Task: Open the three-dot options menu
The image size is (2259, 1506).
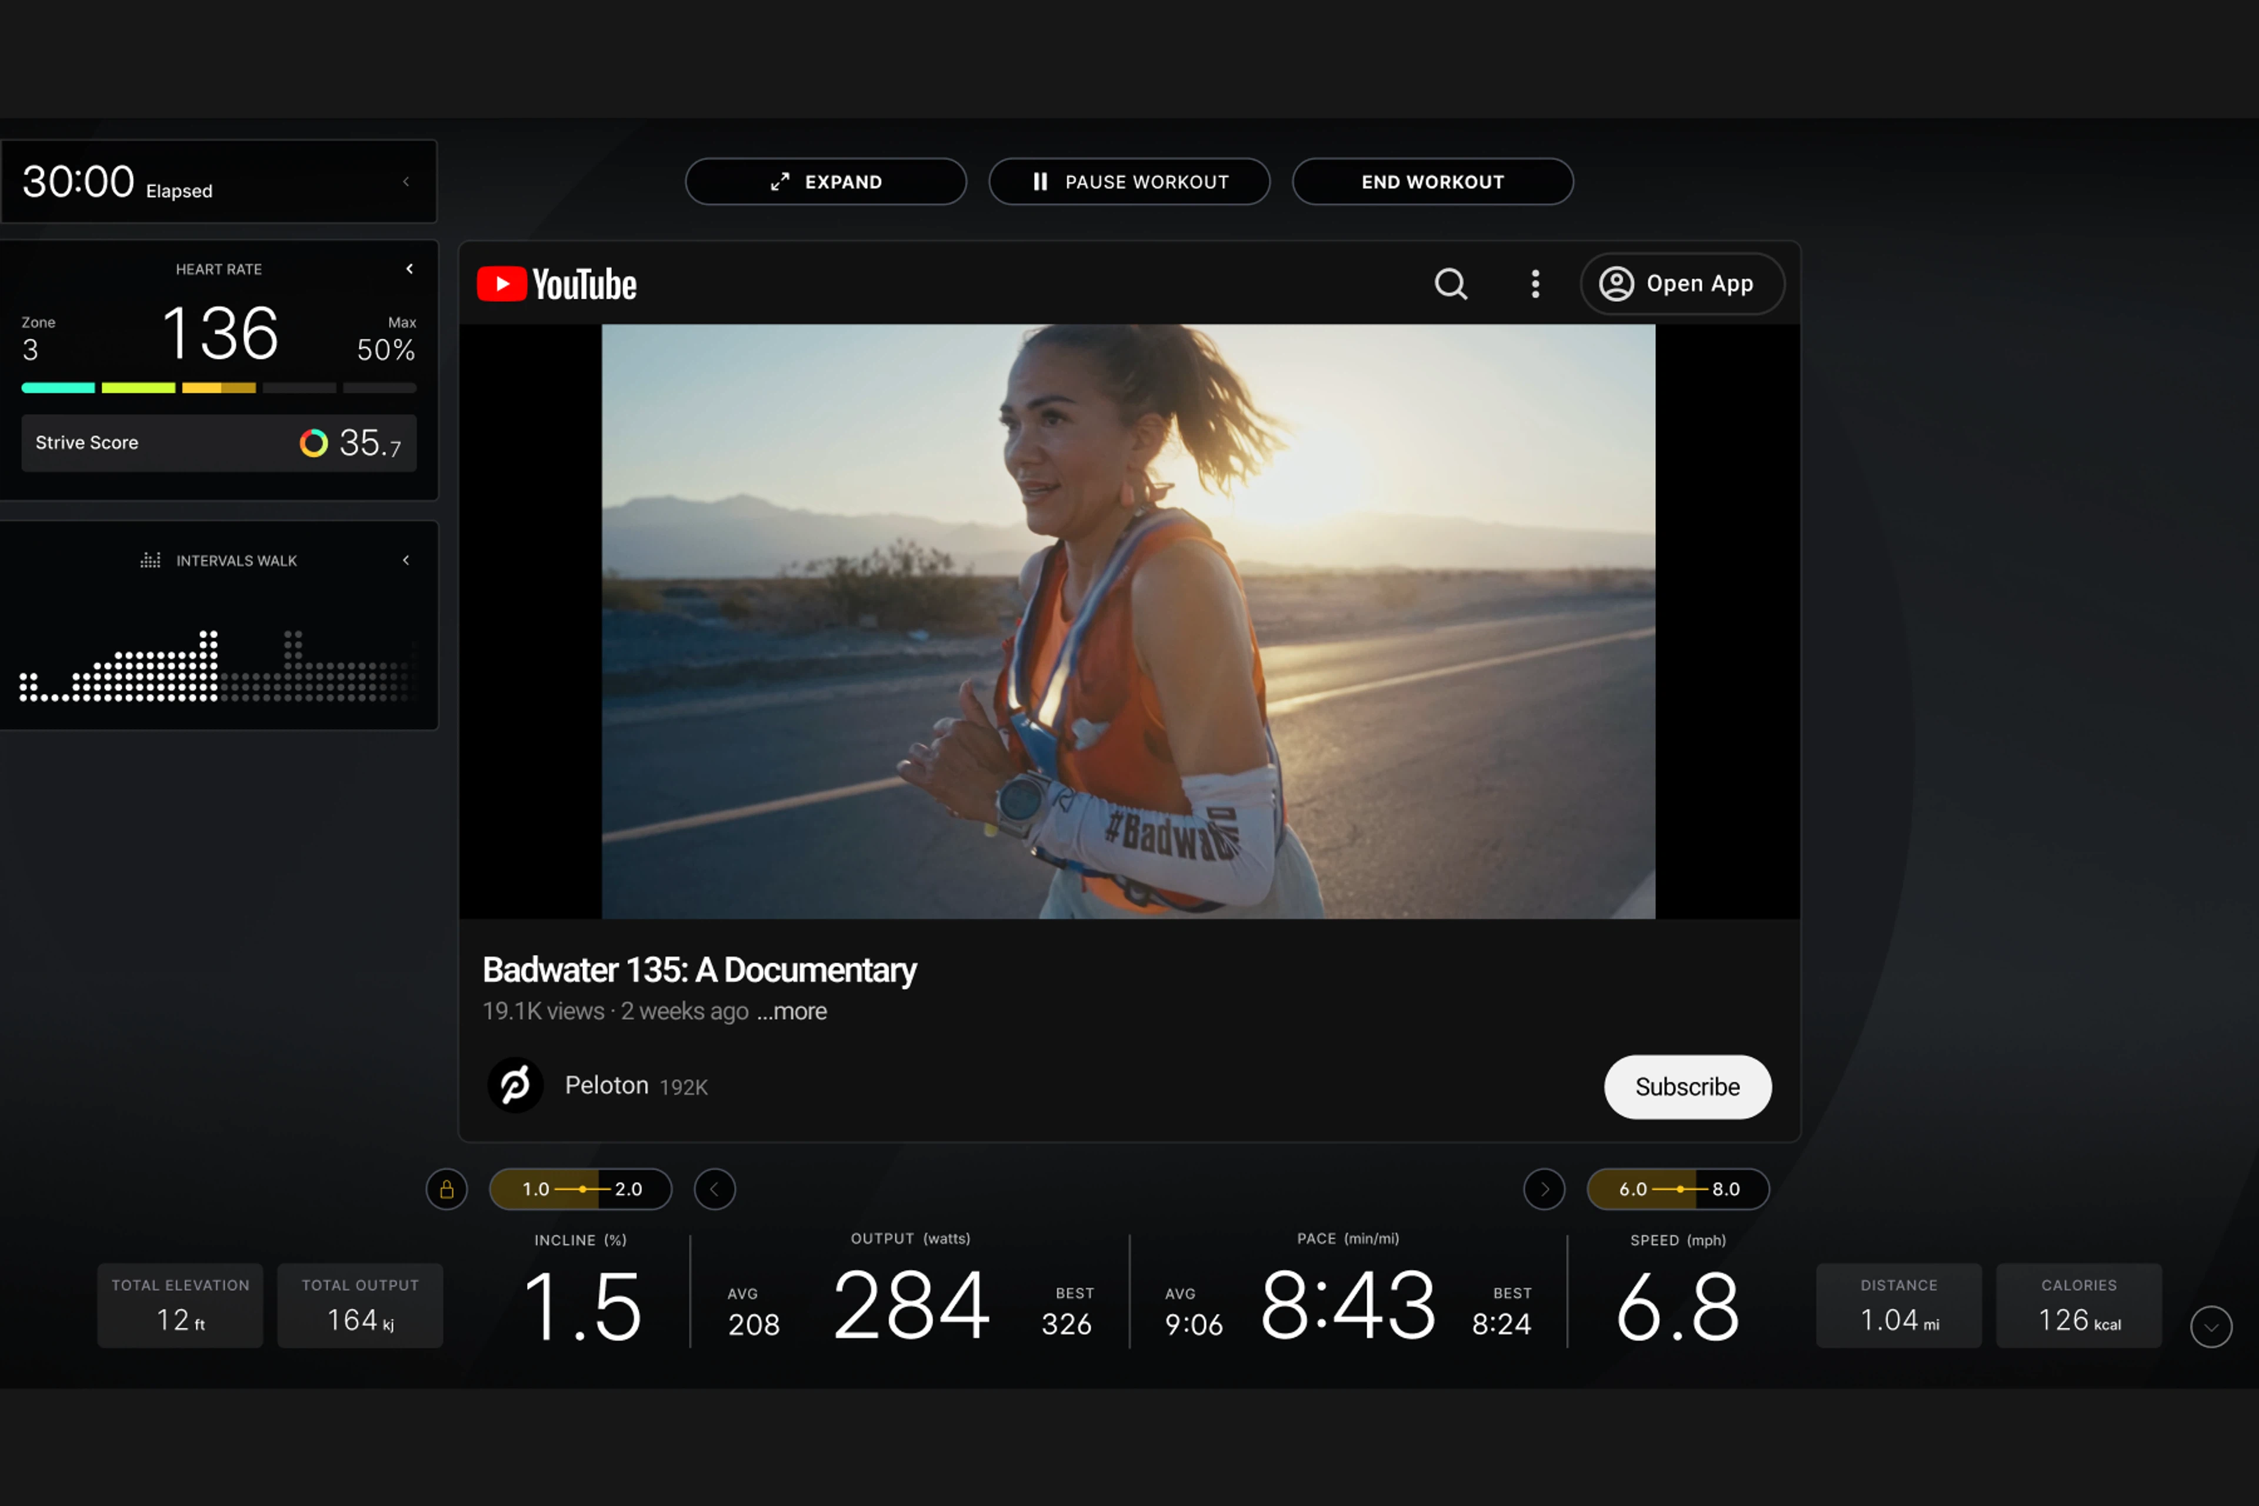Action: (x=1535, y=284)
